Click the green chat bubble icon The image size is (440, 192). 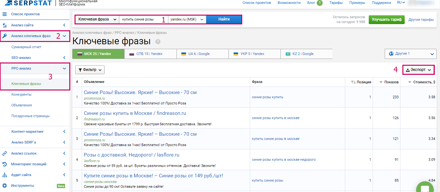(x=425, y=188)
